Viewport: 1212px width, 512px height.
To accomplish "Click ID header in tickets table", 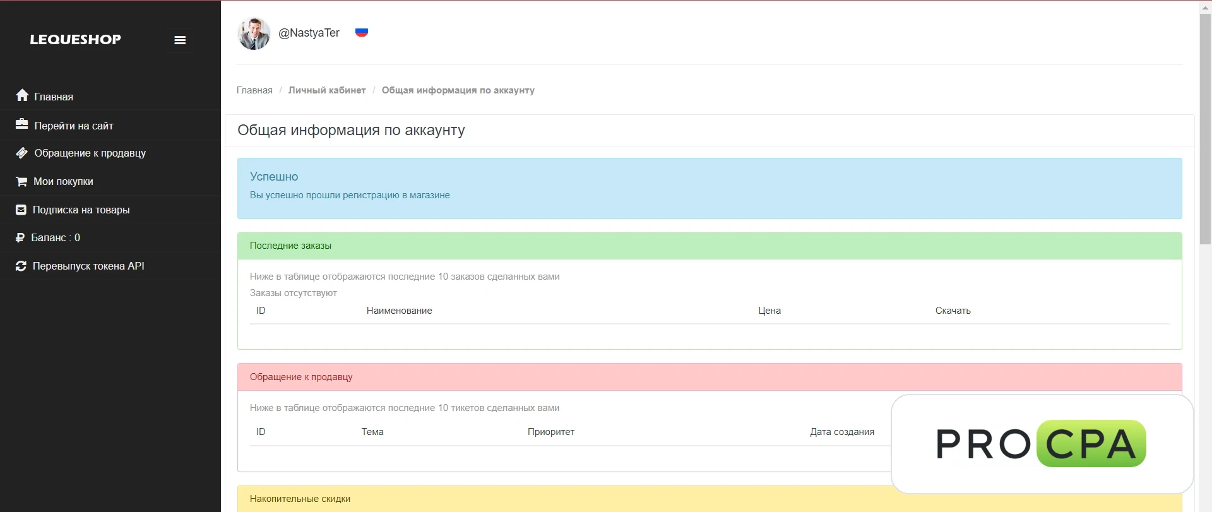I will point(261,432).
